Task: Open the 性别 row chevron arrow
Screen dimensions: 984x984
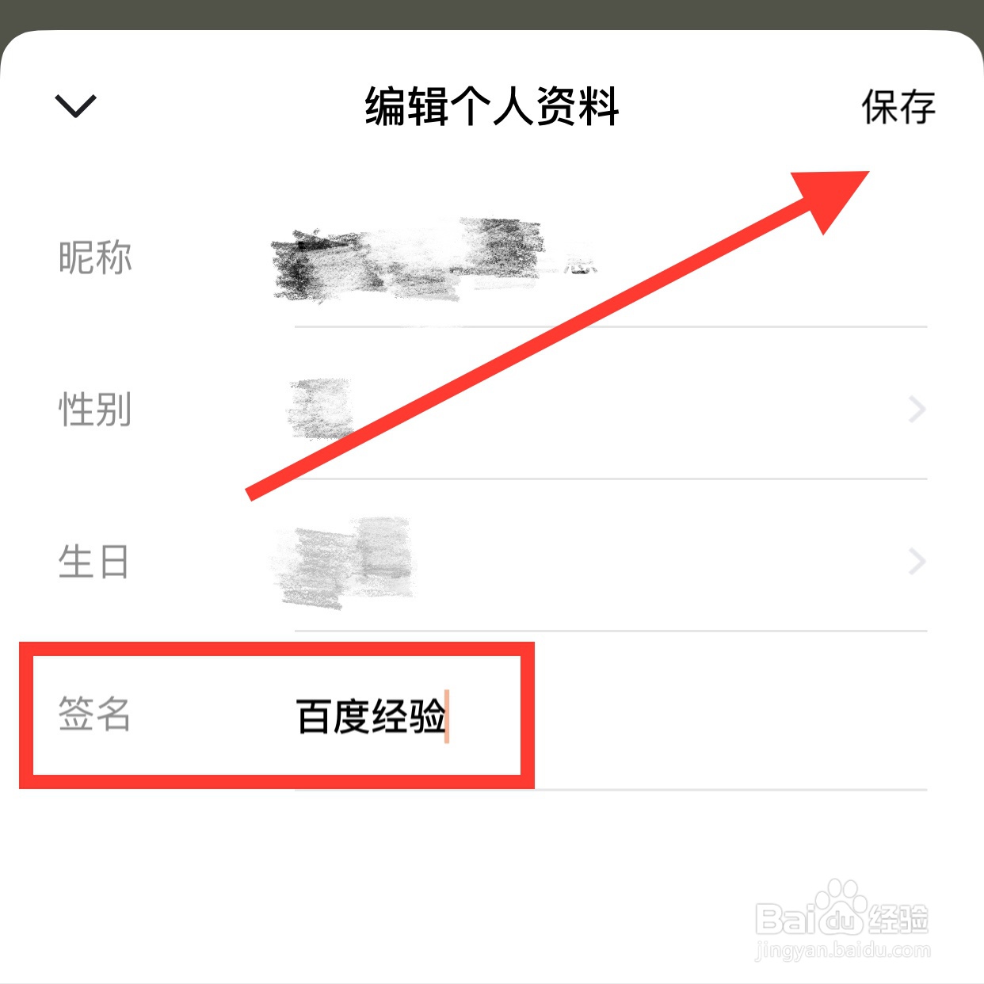Action: click(917, 410)
